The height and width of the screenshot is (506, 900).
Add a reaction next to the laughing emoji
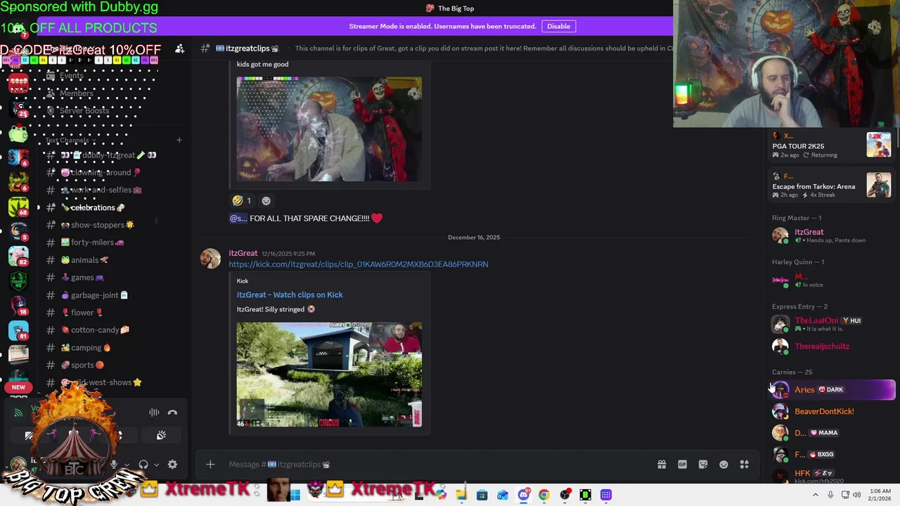266,200
